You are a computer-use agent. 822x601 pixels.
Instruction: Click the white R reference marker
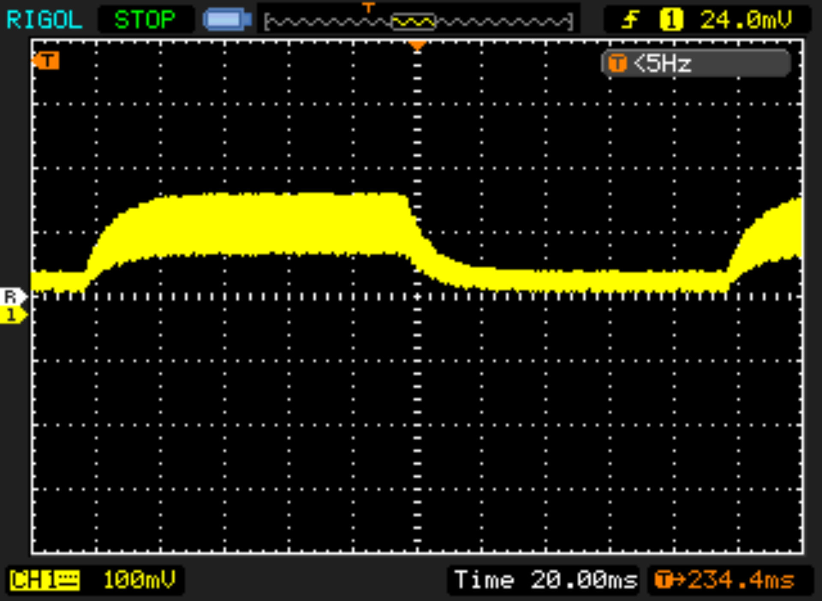pos(12,296)
